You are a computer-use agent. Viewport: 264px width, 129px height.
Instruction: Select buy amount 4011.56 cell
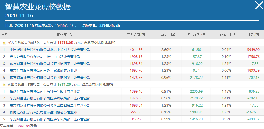(x=136, y=50)
